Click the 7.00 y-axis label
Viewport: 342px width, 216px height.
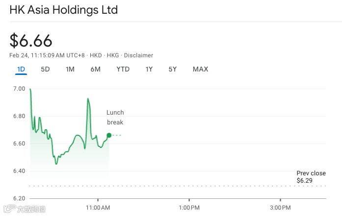click(19, 89)
